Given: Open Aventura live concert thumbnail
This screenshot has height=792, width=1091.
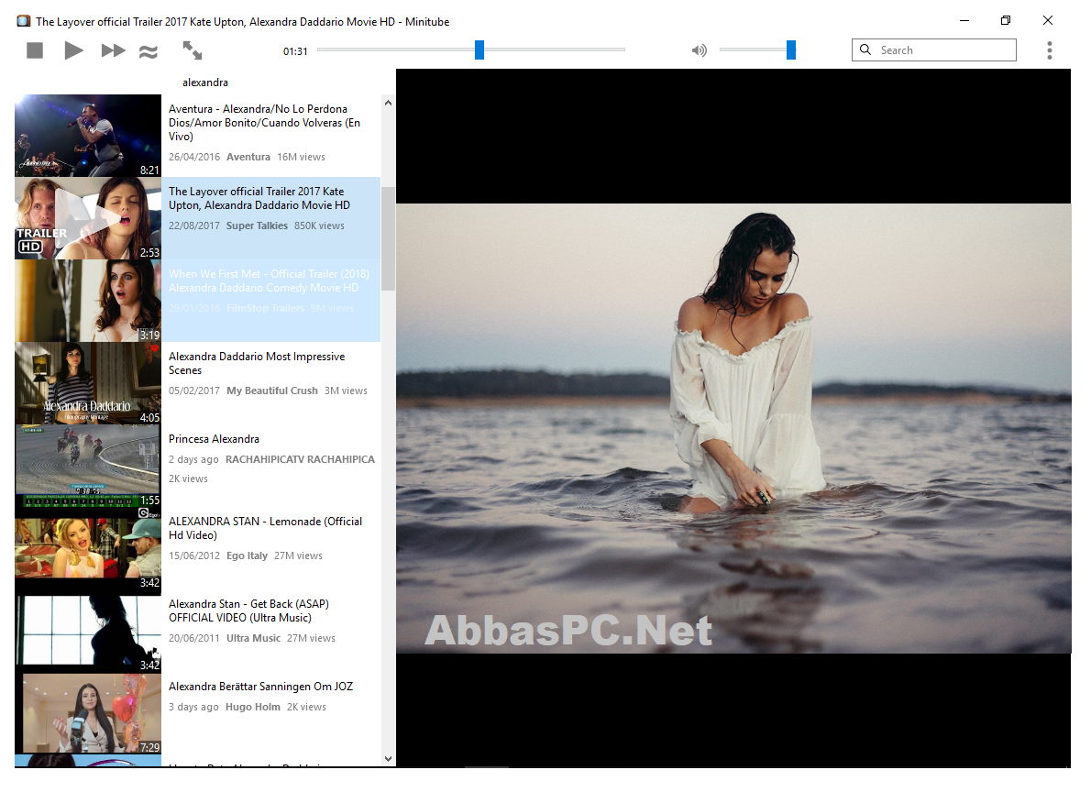Looking at the screenshot, I should 88,136.
